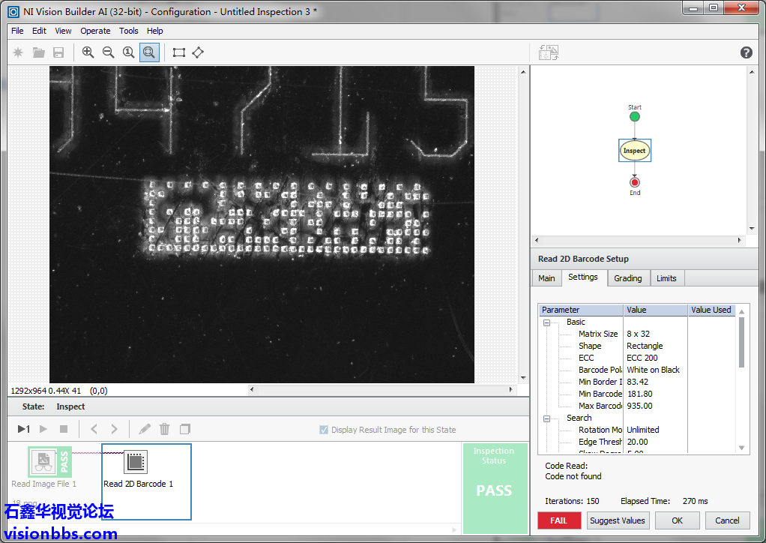
Task: Select the Read Image File 1 step
Action: pos(44,467)
